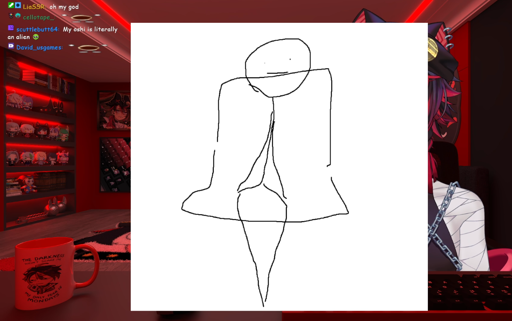Image resolution: width=512 pixels, height=321 pixels.
Task: Click the chat message "oh my god"
Action: (64, 7)
